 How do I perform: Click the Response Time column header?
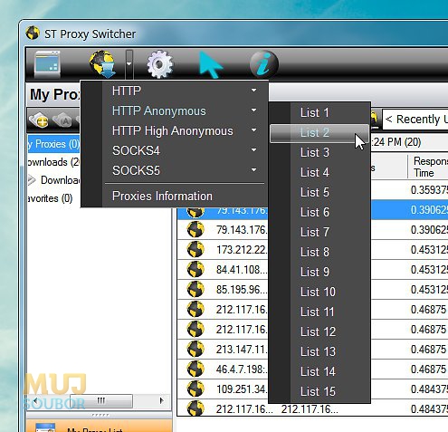(x=428, y=167)
